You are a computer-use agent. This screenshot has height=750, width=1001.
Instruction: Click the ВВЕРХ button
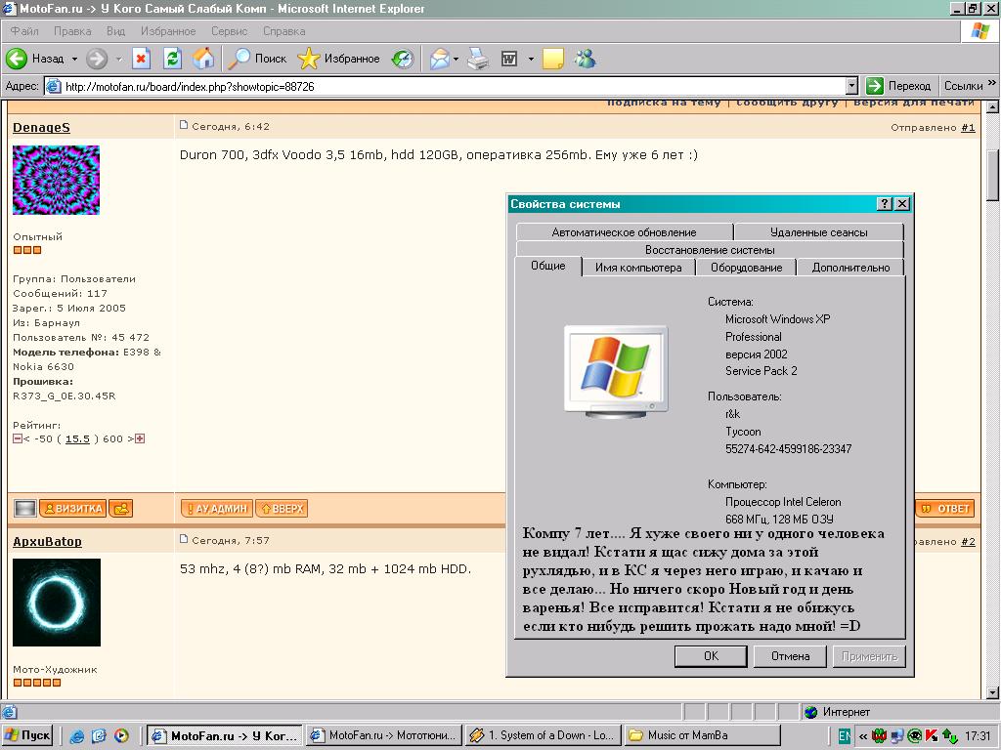tap(282, 508)
